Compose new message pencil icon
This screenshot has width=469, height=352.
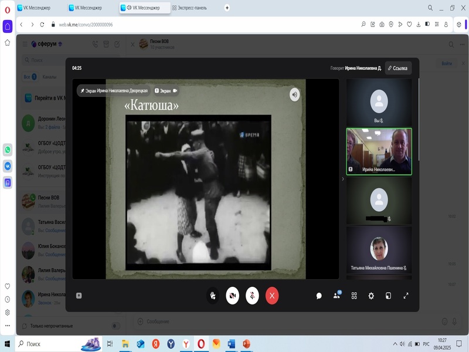117,45
